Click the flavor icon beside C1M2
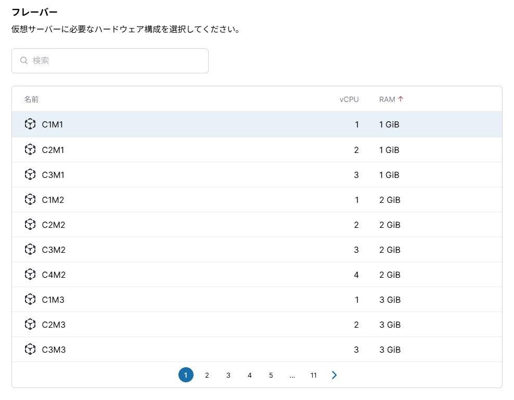The width and height of the screenshot is (514, 400). tap(30, 200)
